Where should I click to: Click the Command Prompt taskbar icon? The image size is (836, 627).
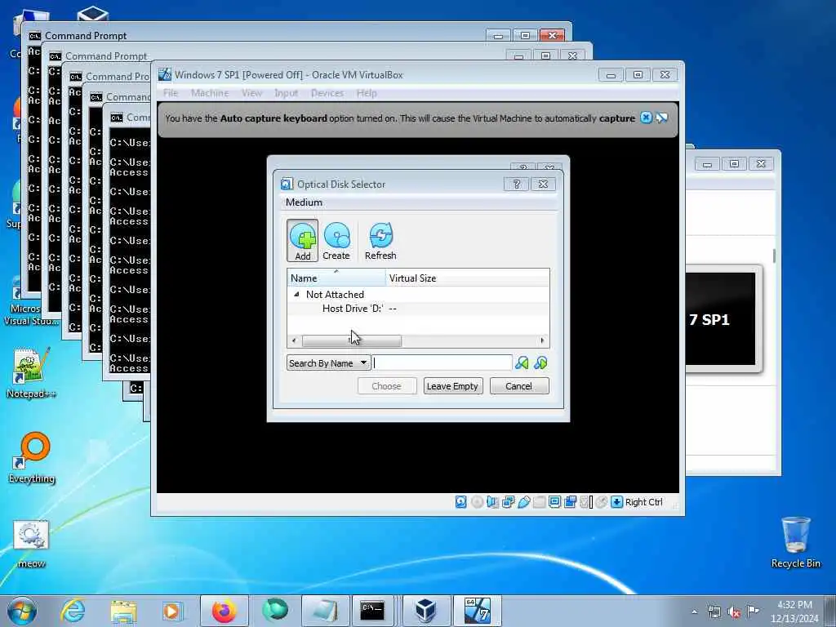click(371, 611)
